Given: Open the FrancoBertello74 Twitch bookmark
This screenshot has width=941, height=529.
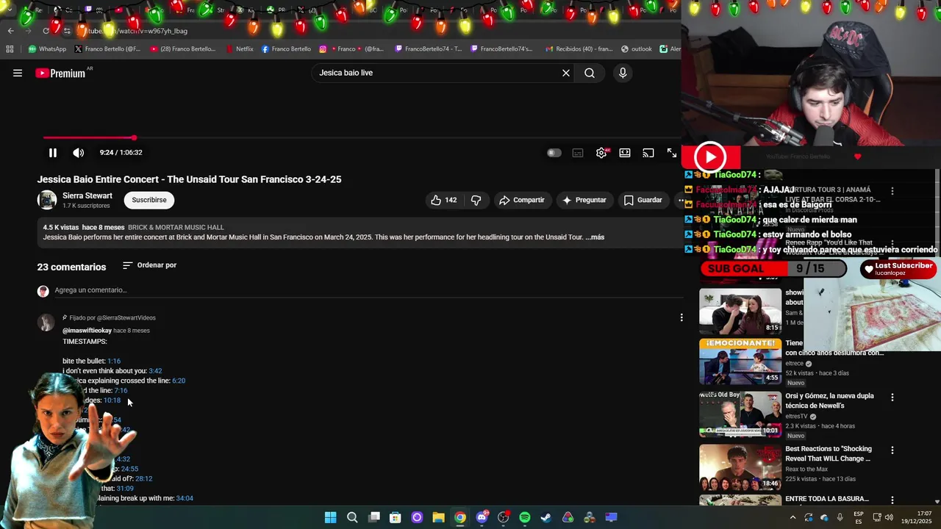Looking at the screenshot, I should pos(429,49).
